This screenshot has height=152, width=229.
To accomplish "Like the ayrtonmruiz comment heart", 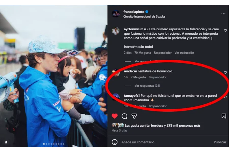I will click(225, 30).
